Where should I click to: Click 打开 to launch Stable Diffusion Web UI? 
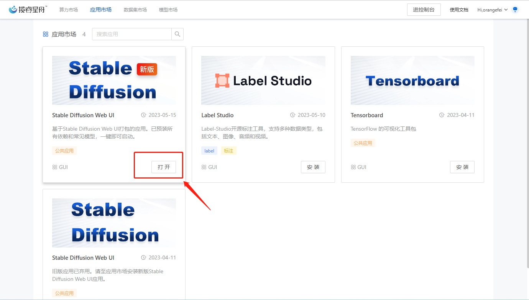click(x=164, y=167)
